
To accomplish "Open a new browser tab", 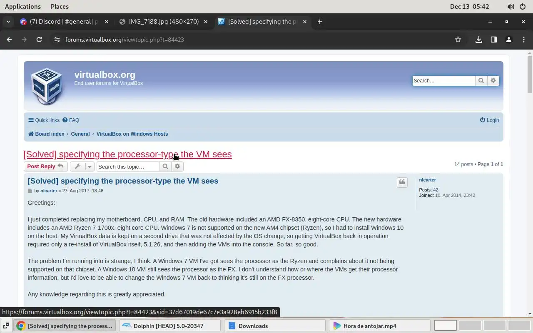I will point(319,22).
